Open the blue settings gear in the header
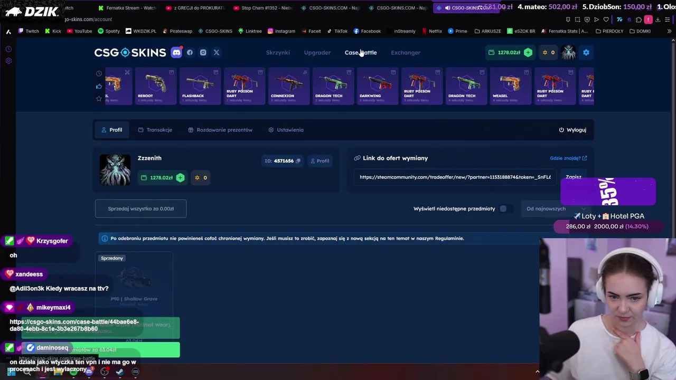The height and width of the screenshot is (380, 676). [586, 52]
